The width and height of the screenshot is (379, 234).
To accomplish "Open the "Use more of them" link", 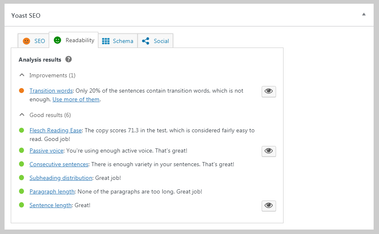I will click(x=76, y=99).
